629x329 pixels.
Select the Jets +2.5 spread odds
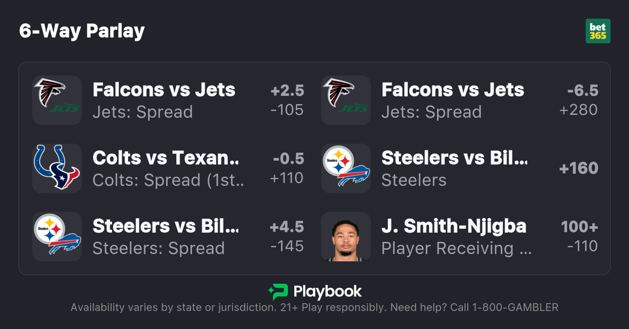point(287,100)
